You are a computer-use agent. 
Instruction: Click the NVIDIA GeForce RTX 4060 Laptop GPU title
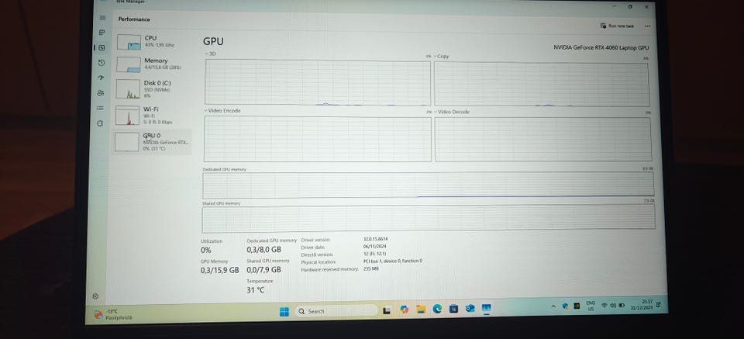[x=601, y=48]
